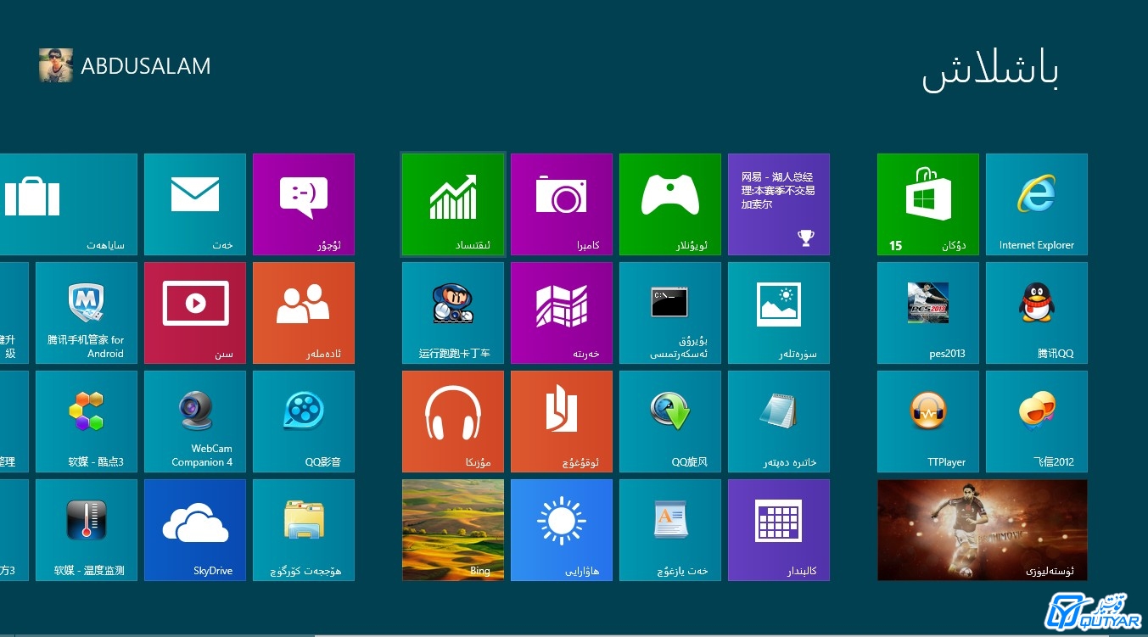1148x637 pixels.
Task: Open the 网易 sports news live tile
Action: click(779, 204)
